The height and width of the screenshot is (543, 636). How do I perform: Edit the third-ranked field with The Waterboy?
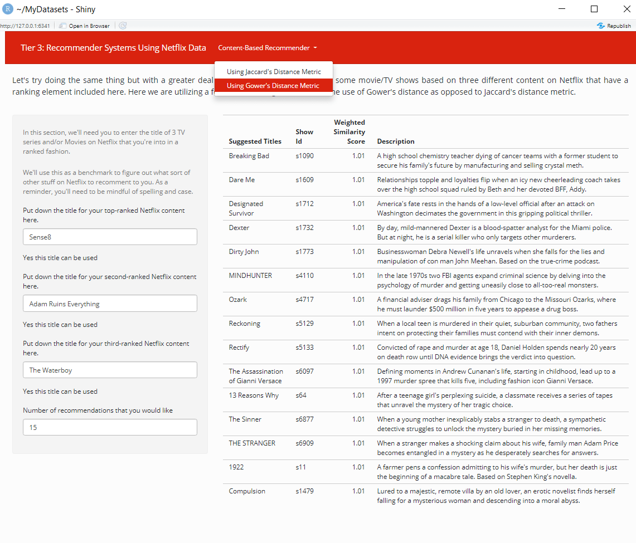110,370
